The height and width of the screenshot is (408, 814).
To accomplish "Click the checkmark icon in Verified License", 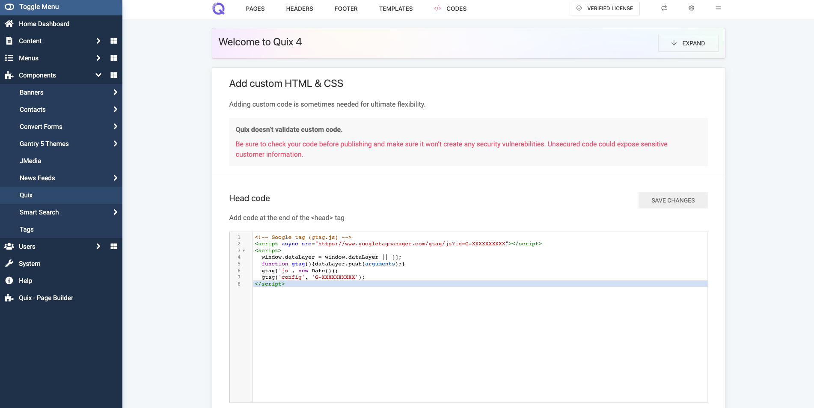I will tap(579, 8).
